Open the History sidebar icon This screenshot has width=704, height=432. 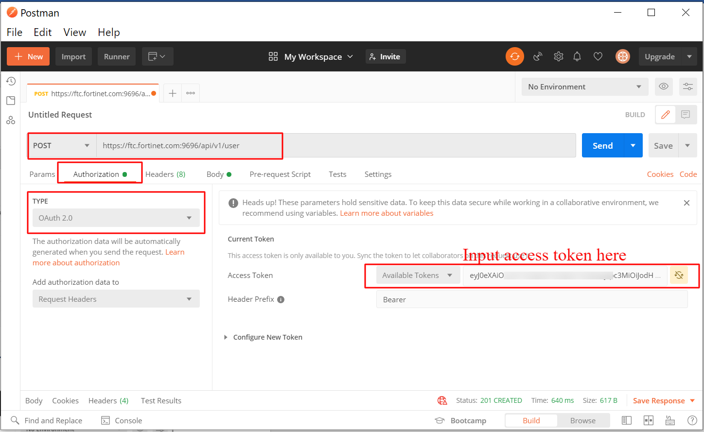click(11, 81)
